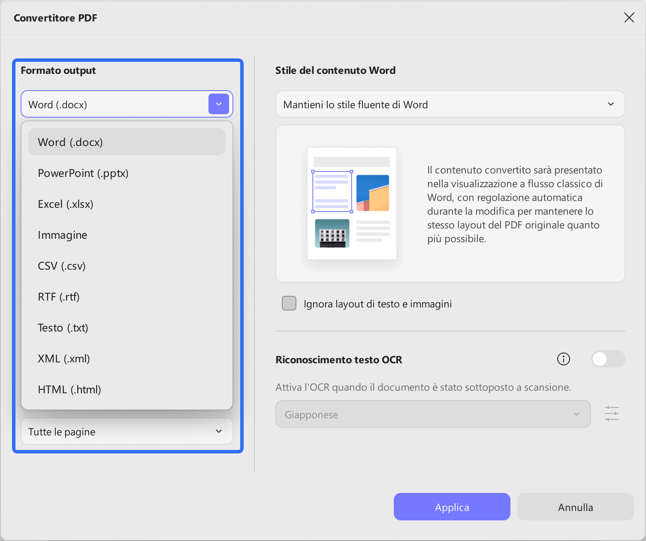646x541 pixels.
Task: Pick Excel (.xlsx) output format
Action: [127, 204]
